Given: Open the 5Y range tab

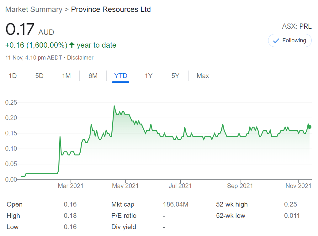Looking at the screenshot, I should tap(175, 76).
